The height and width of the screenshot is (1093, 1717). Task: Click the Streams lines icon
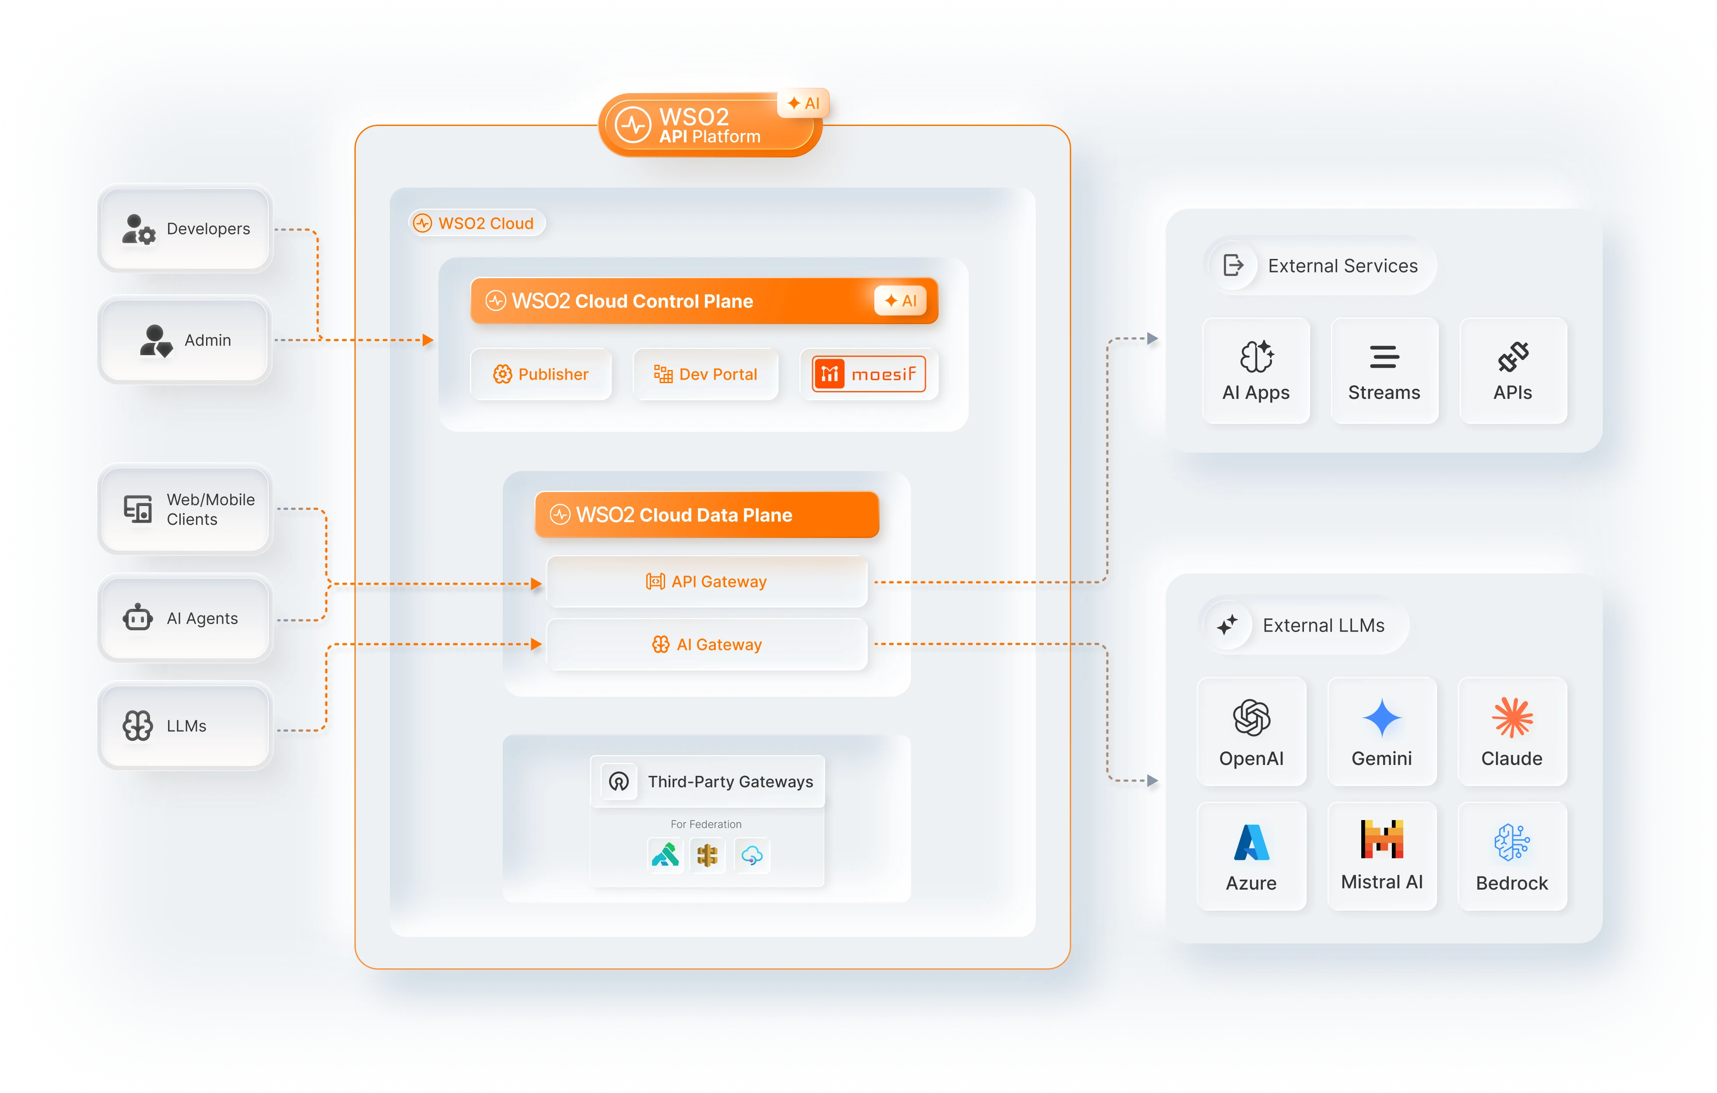pyautogui.click(x=1384, y=357)
